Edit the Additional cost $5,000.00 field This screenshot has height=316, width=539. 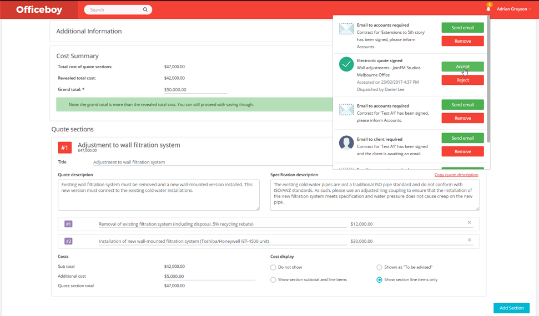pos(210,276)
